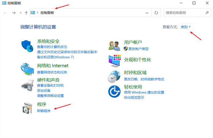
Task: Expand the 类别 view-by dropdown
Action: [x=185, y=27]
